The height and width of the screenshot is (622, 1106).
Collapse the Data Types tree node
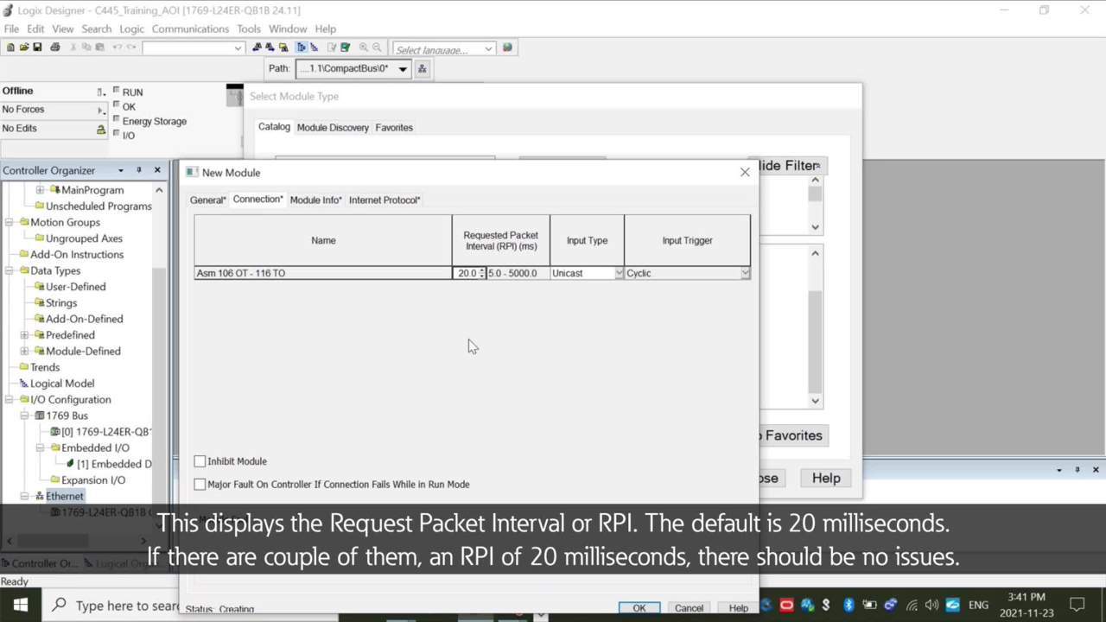[x=10, y=270]
